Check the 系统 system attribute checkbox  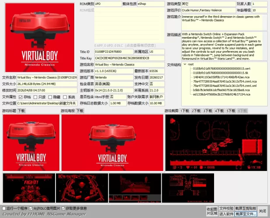(x=65, y=97)
